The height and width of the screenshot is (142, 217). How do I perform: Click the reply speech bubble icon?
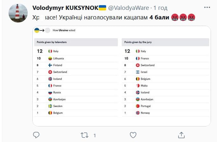point(36,135)
